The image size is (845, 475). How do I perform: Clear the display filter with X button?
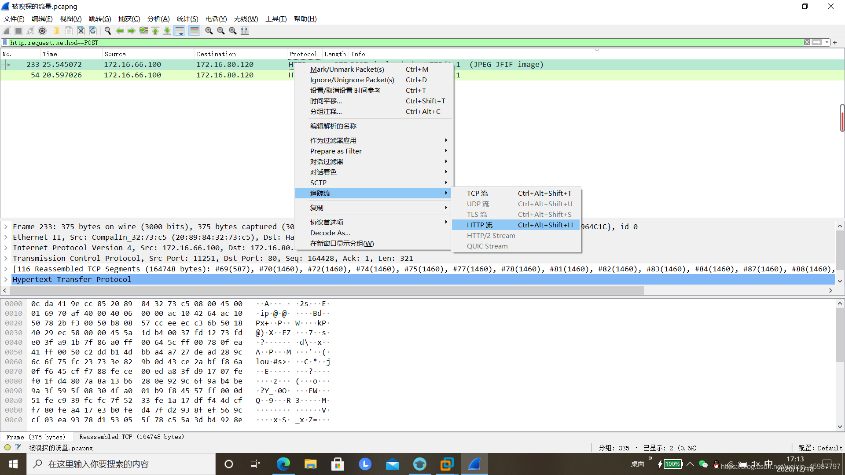(x=807, y=43)
